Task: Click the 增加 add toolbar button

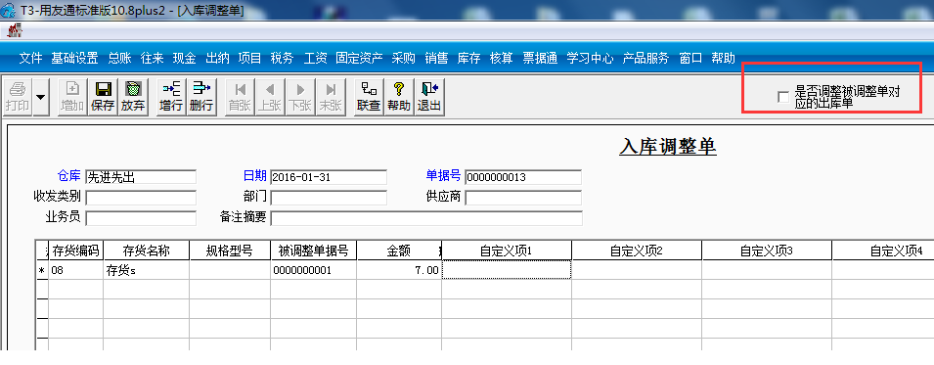Action: tap(72, 97)
